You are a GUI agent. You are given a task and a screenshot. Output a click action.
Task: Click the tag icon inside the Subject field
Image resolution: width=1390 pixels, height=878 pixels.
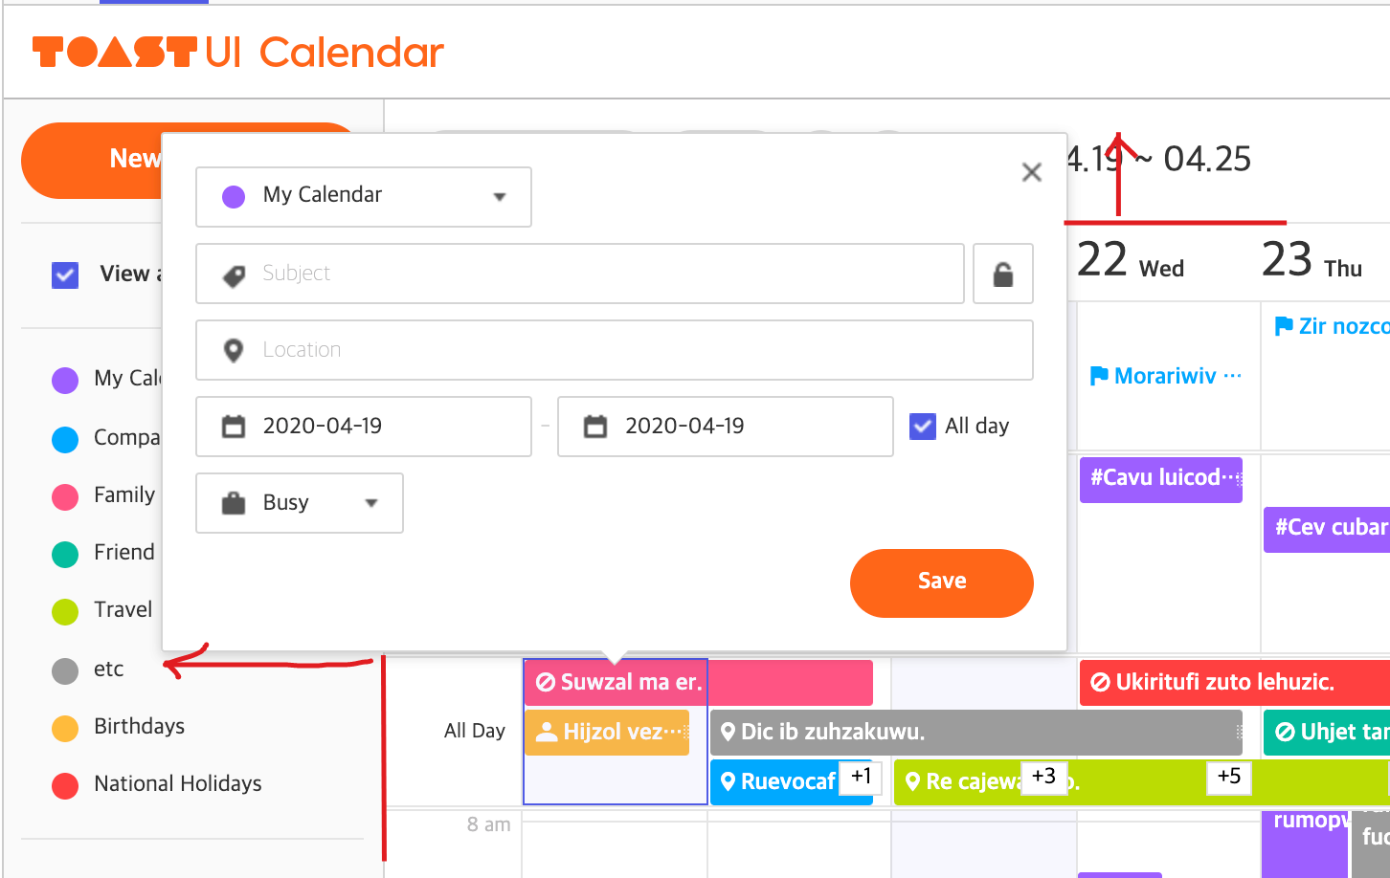[x=233, y=273]
